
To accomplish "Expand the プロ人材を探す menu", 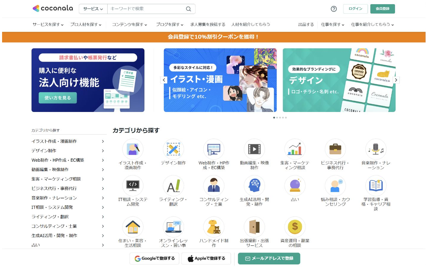I will click(x=86, y=24).
